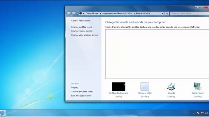Click the black Desktop Background thumbnail
The width and height of the screenshot is (209, 117).
119,86
